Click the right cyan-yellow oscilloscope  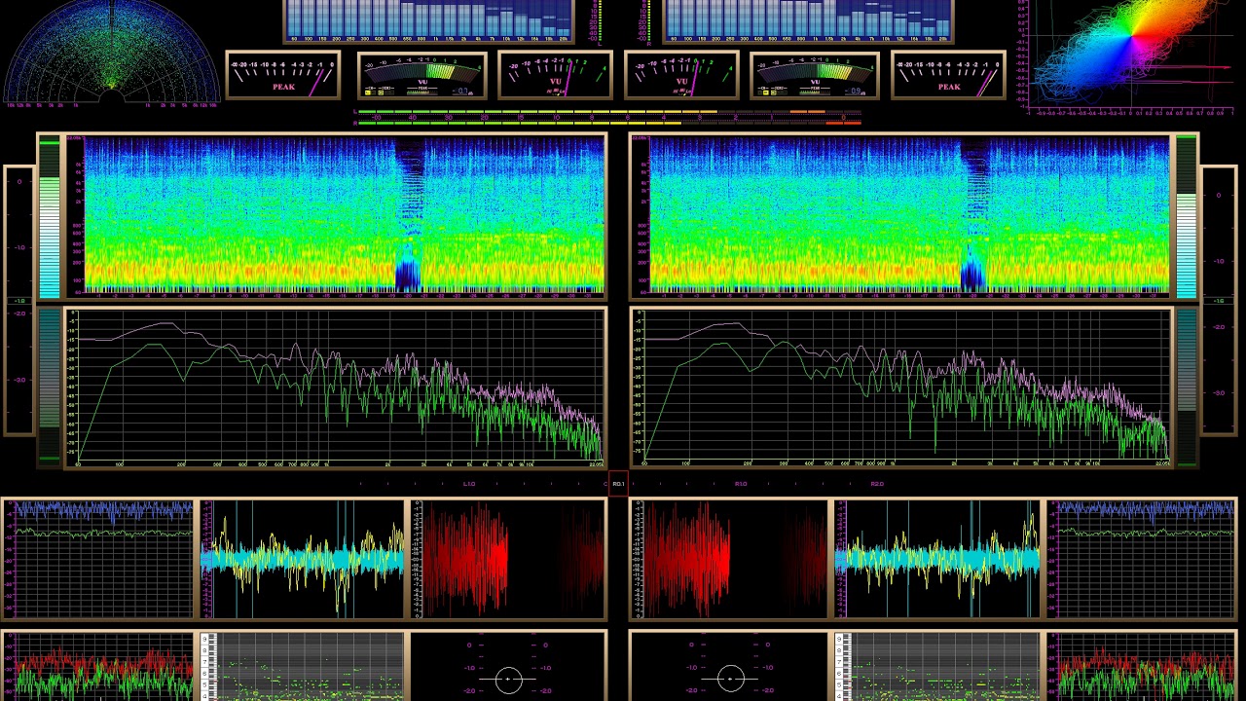click(x=936, y=560)
